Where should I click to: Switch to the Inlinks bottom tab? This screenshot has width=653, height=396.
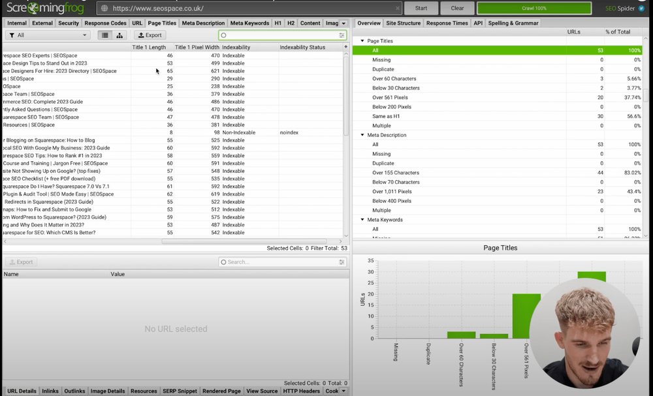[50, 391]
